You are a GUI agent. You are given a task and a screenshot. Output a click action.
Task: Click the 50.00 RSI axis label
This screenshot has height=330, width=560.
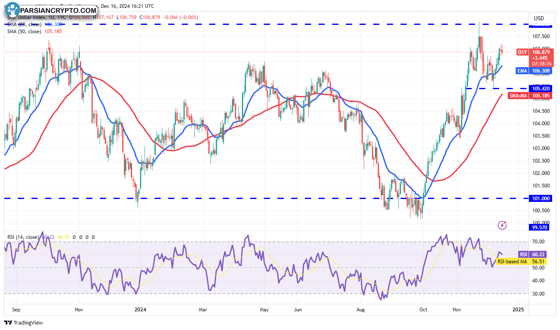538,268
